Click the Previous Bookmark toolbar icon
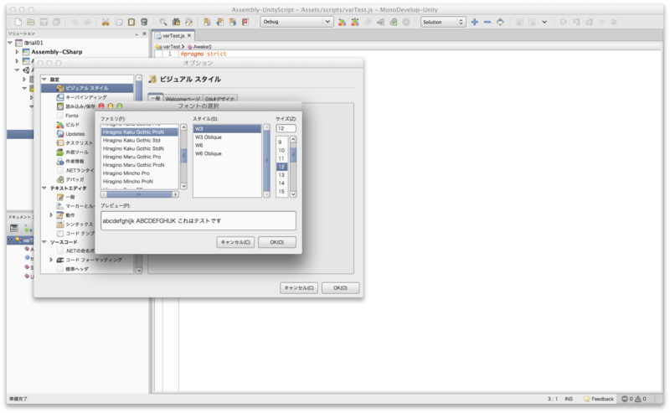Image resolution: width=670 pixels, height=413 pixels. (219, 22)
